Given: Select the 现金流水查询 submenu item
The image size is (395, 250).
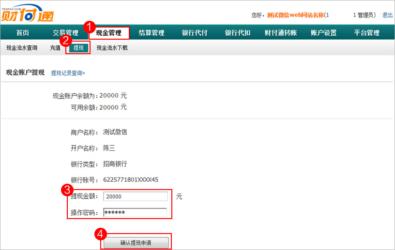Looking at the screenshot, I should tap(22, 48).
